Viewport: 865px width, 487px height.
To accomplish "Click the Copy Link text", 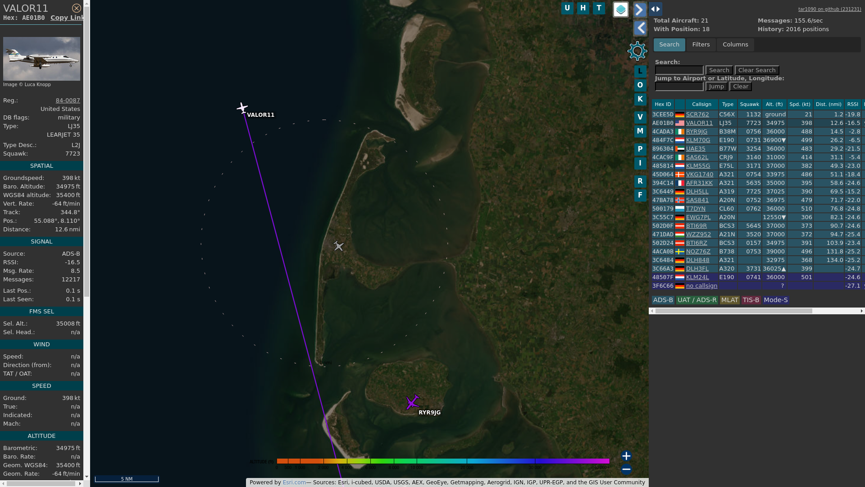I will 67,18.
